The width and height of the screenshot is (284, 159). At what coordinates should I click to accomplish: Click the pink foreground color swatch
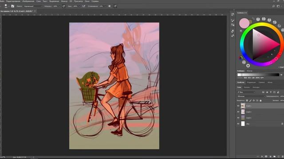pyautogui.click(x=244, y=23)
